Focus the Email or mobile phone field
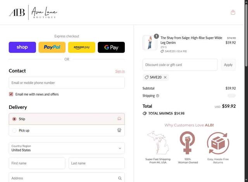Viewport: 248px width, 182px height. click(67, 83)
